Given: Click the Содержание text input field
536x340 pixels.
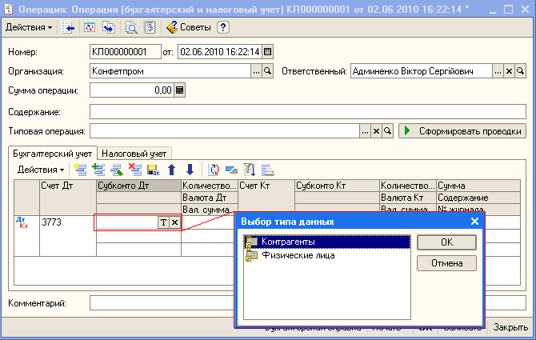Looking at the screenshot, I should [307, 111].
